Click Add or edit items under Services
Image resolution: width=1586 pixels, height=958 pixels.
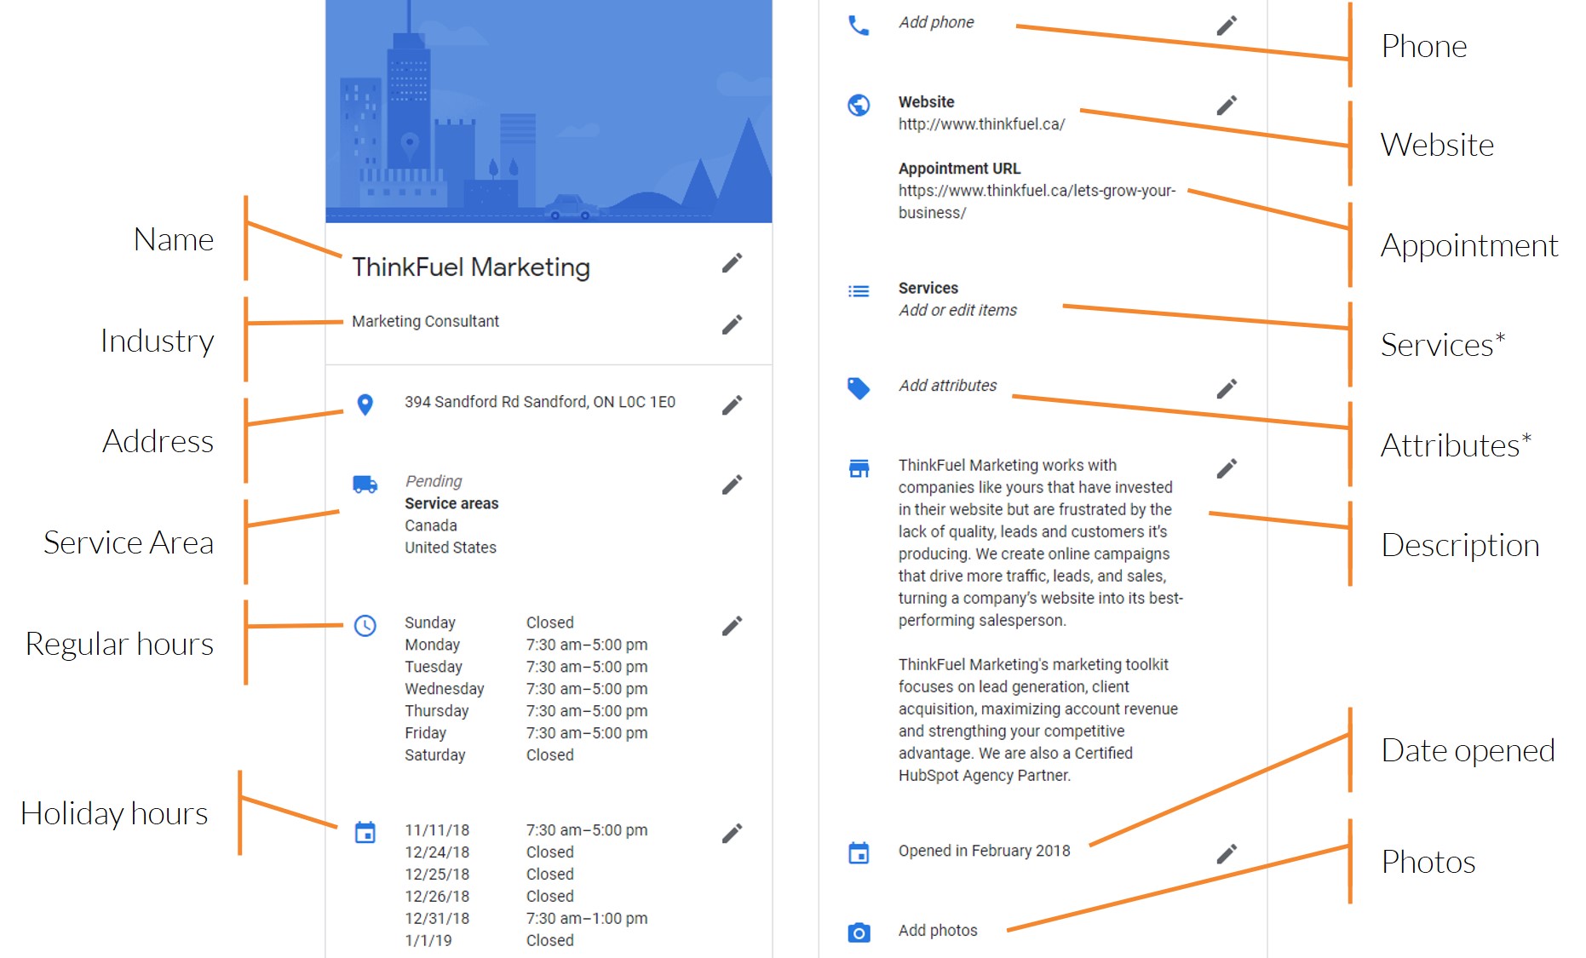click(957, 310)
